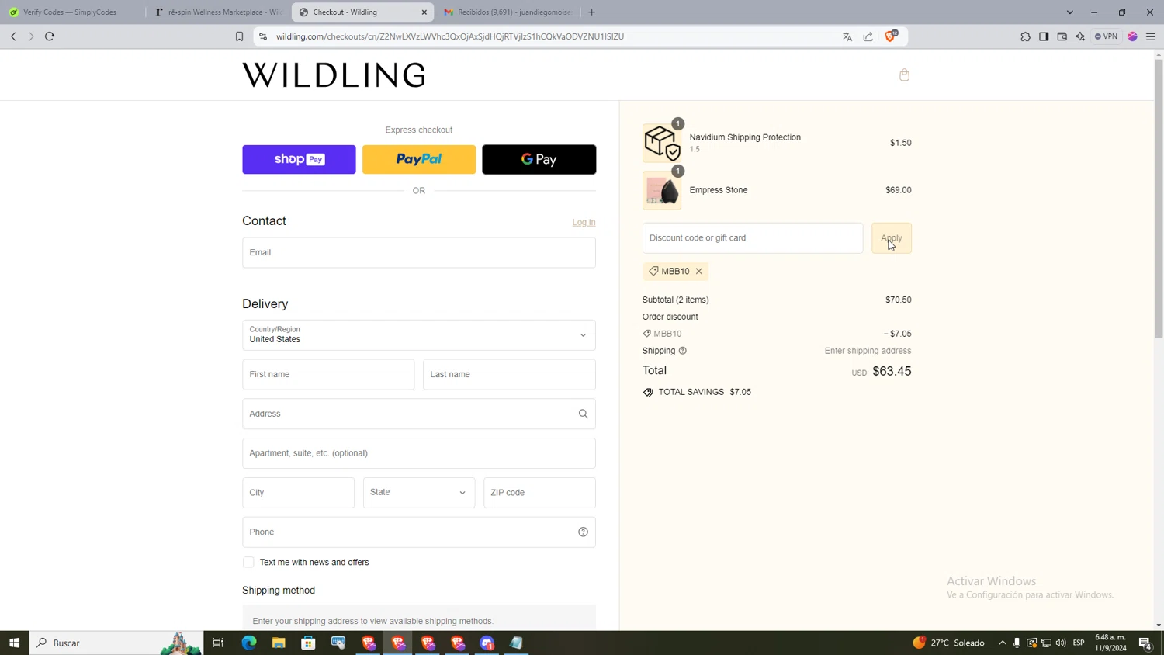Check Text me with news and offers
The width and height of the screenshot is (1164, 655).
pos(248,563)
